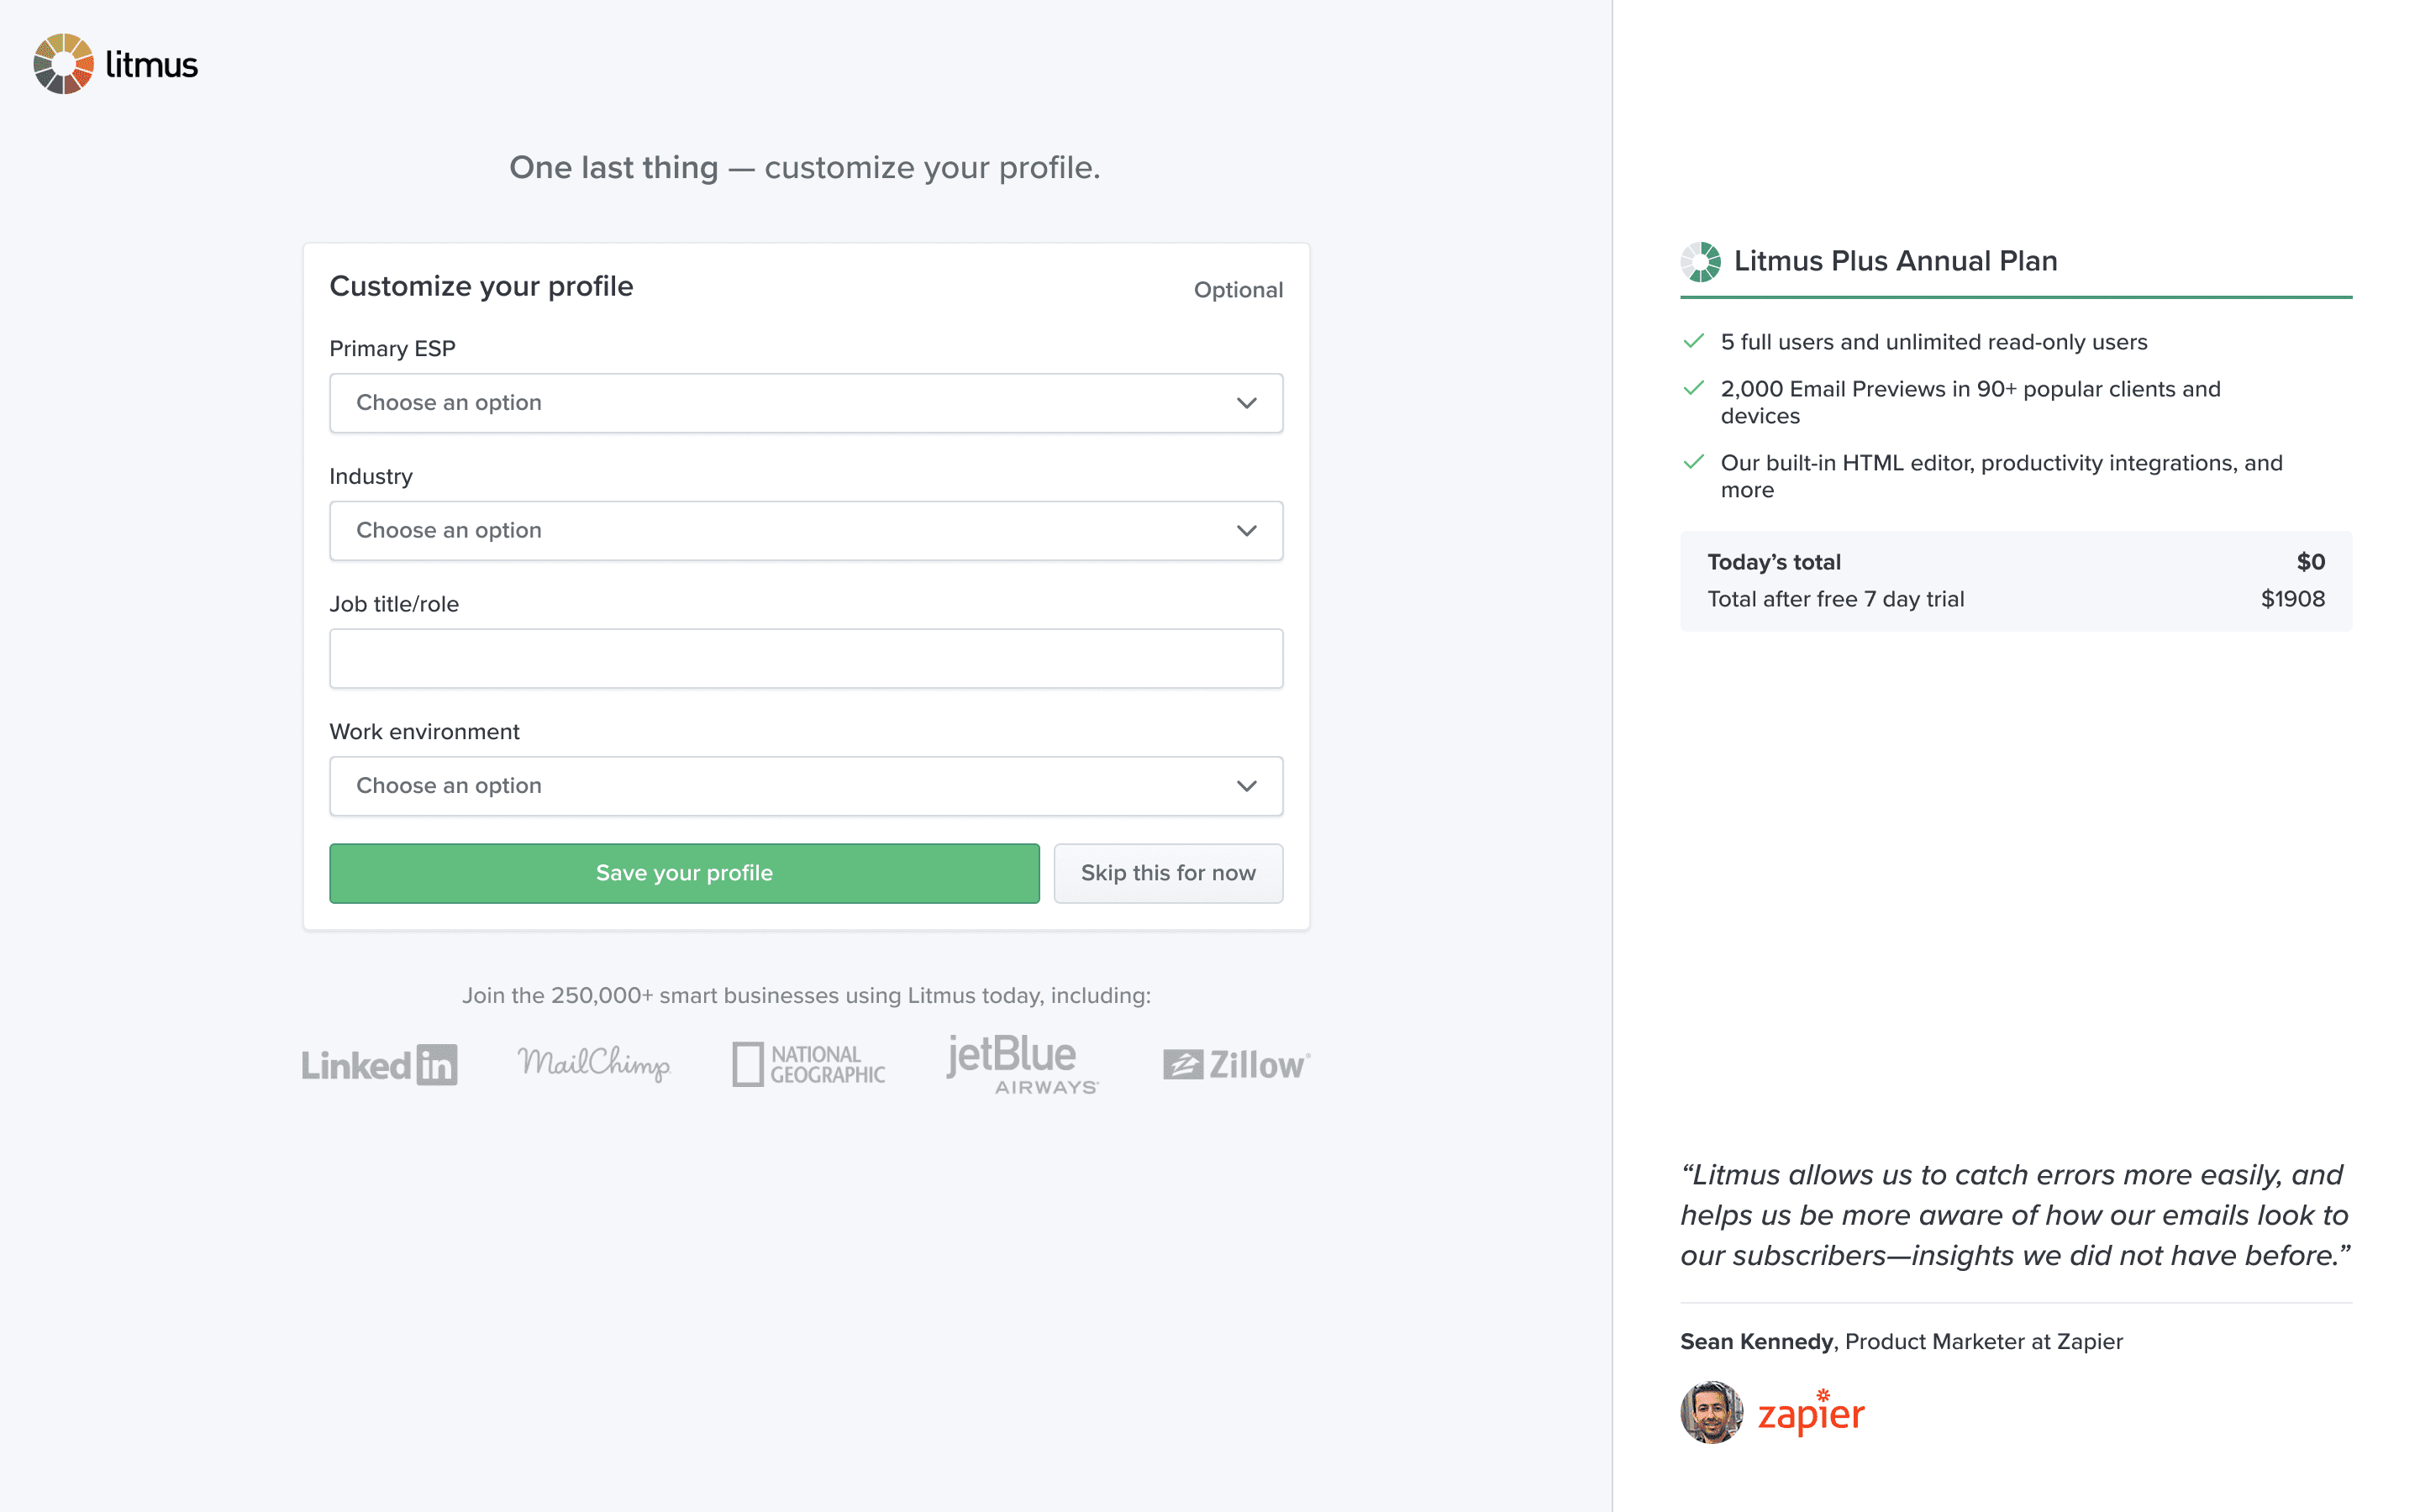Click the MailChimp logo

point(593,1062)
